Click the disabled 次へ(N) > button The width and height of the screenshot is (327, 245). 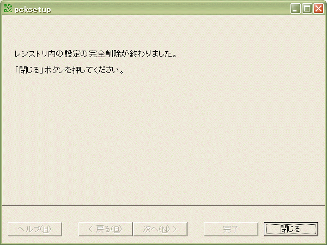point(160,229)
